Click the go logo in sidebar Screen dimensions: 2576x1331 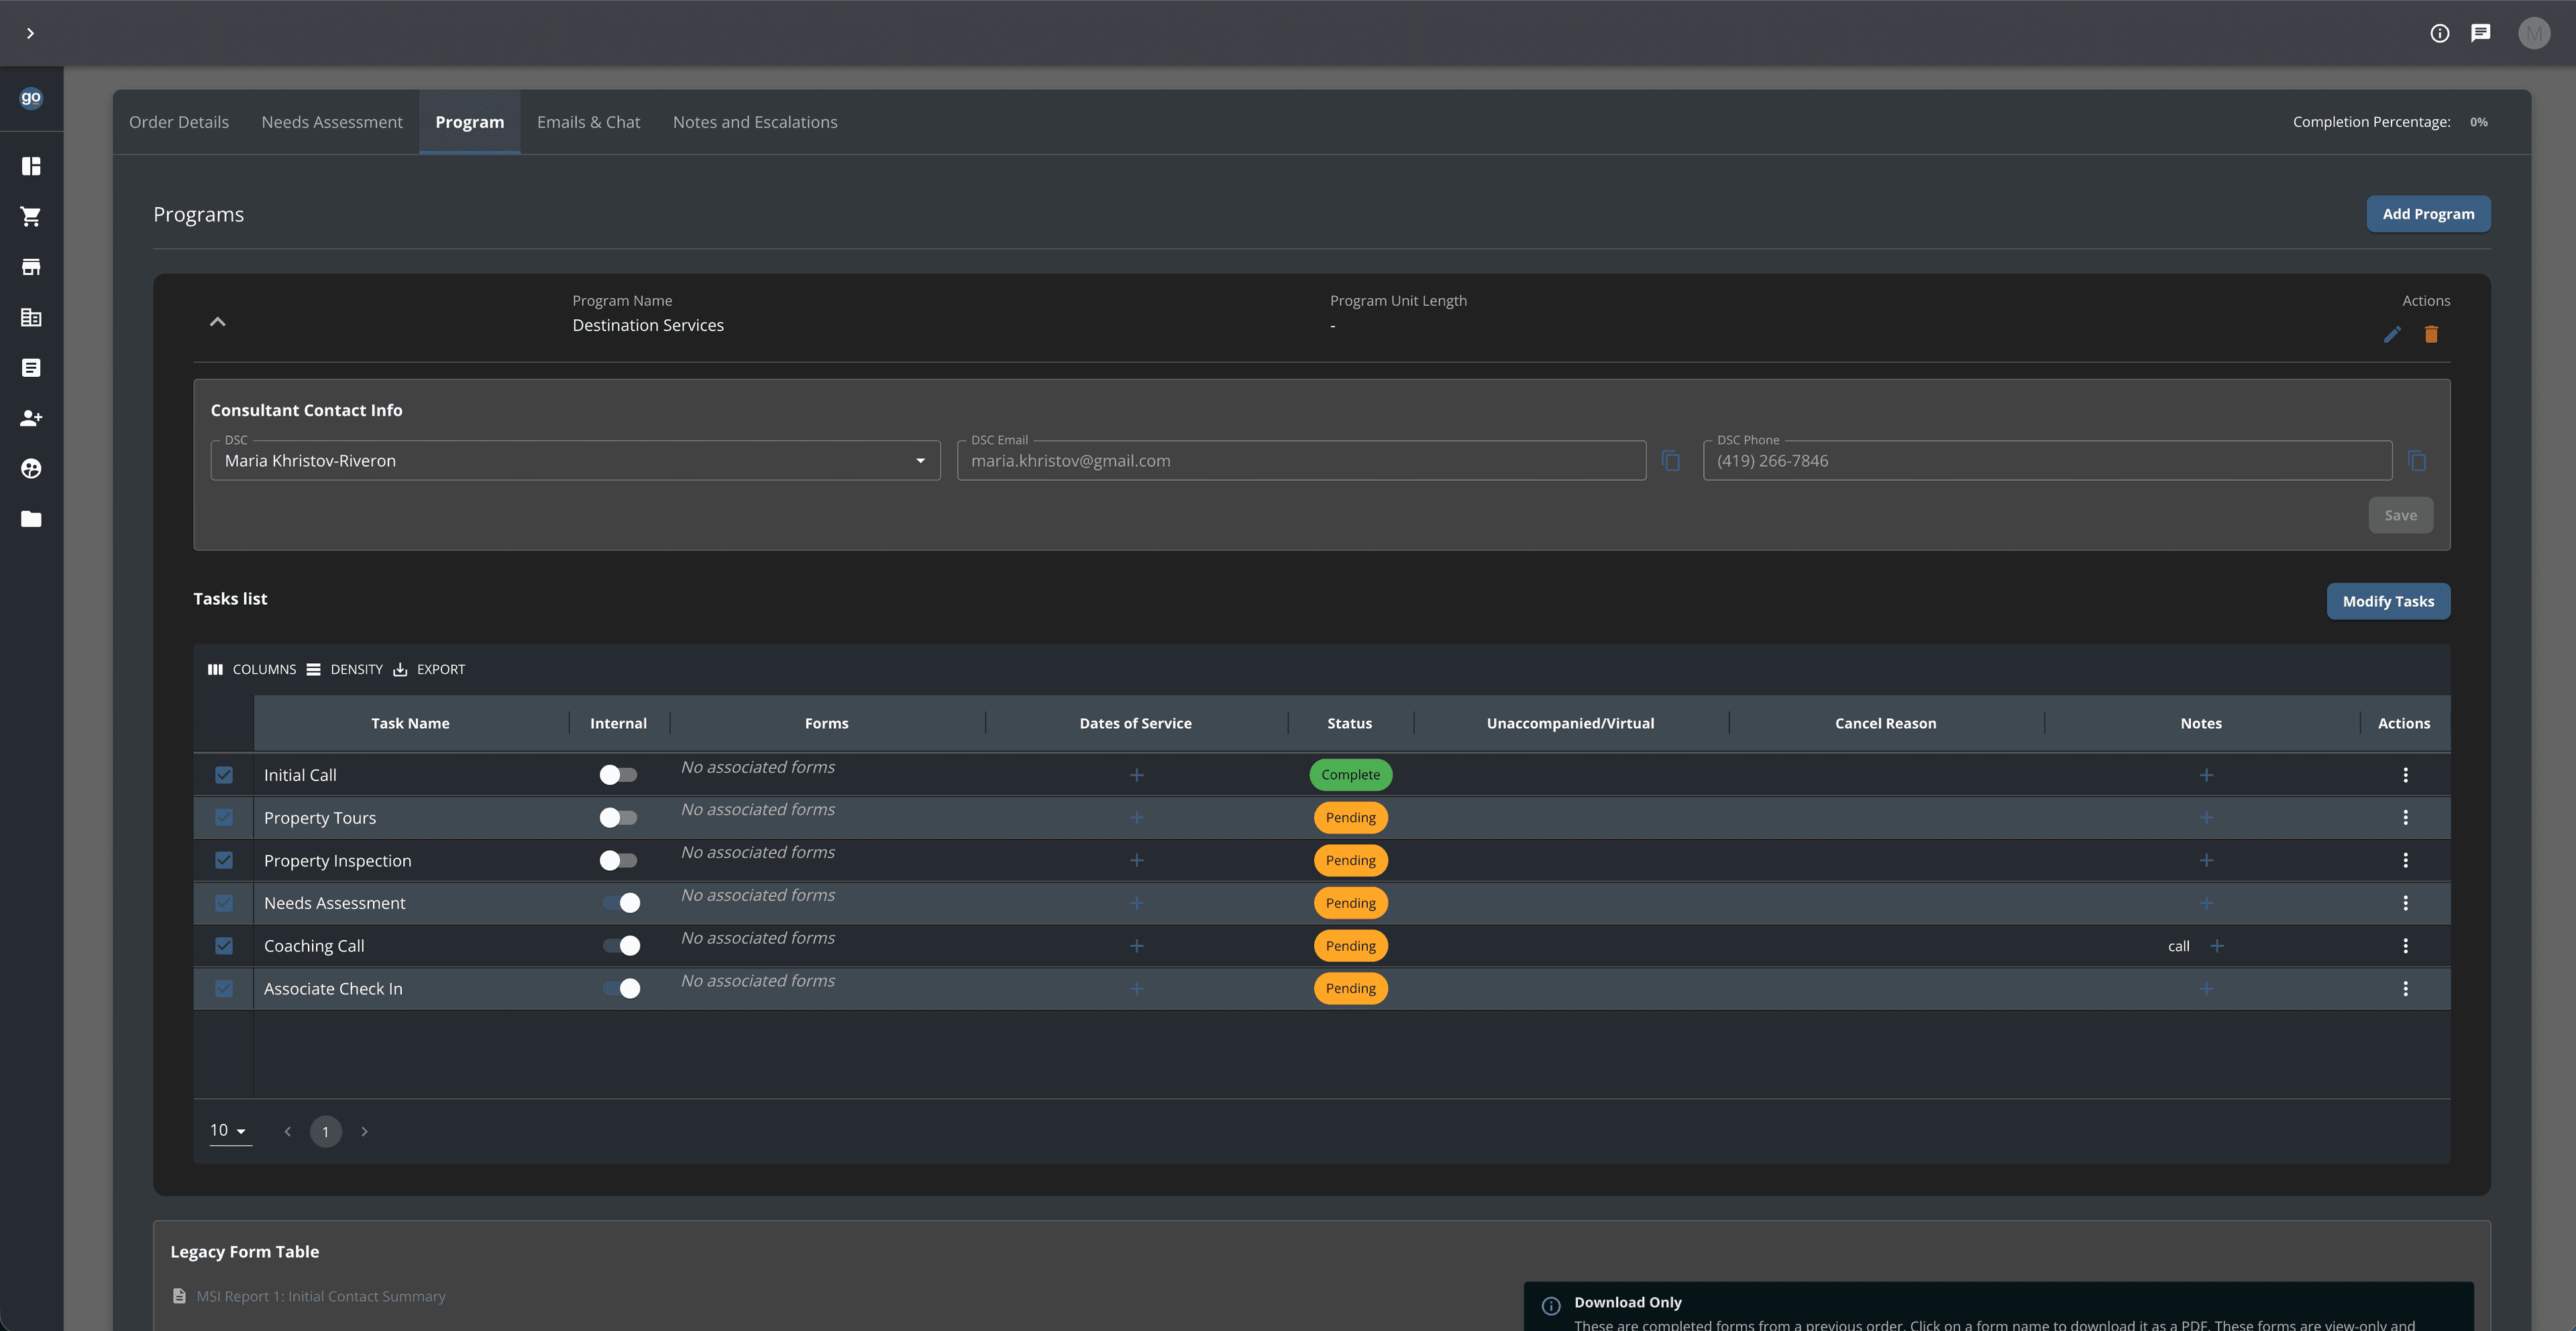point(31,98)
